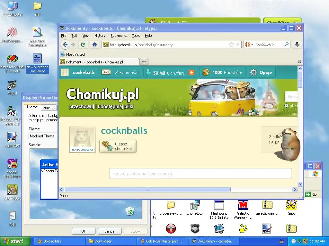
Task: Open Wiadomości envelope icon
Action: tap(106, 72)
